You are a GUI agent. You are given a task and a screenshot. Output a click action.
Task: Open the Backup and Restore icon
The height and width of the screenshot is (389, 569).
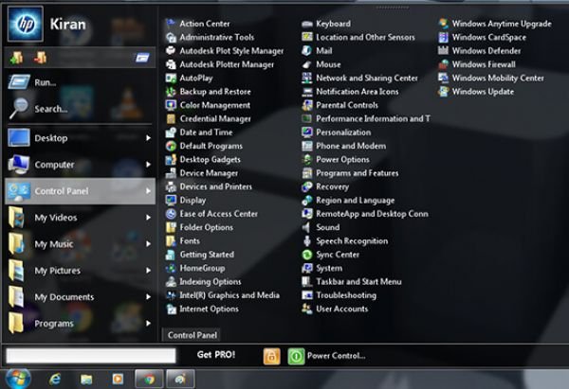(171, 92)
